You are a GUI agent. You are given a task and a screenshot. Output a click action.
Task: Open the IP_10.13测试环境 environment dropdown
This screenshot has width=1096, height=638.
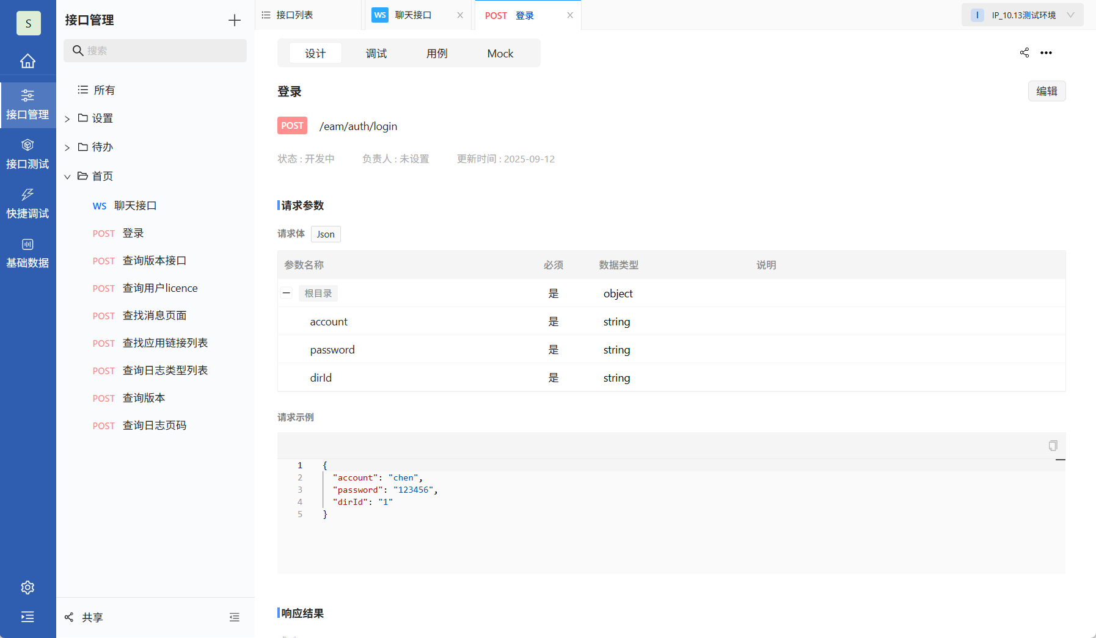(1023, 15)
